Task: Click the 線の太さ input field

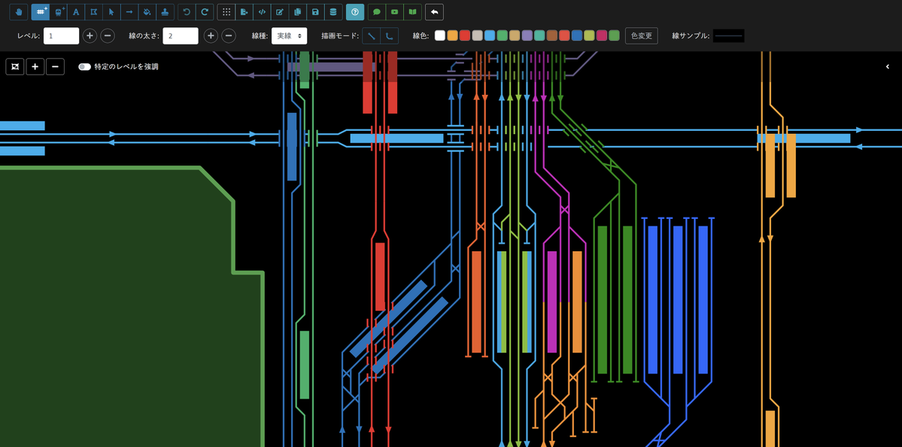Action: [181, 35]
